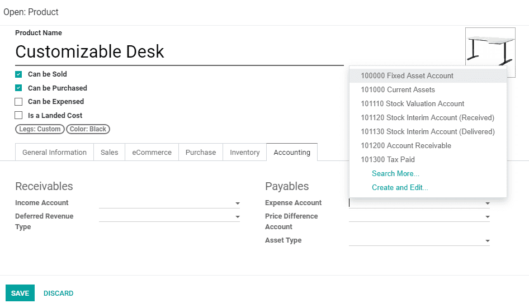Screen dimensions: 529x308
Task: Expand the Deferred Revenue Type dropdown
Action: (238, 216)
